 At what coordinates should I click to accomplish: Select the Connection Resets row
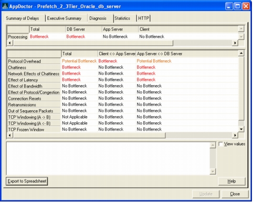pyautogui.click(x=34, y=99)
